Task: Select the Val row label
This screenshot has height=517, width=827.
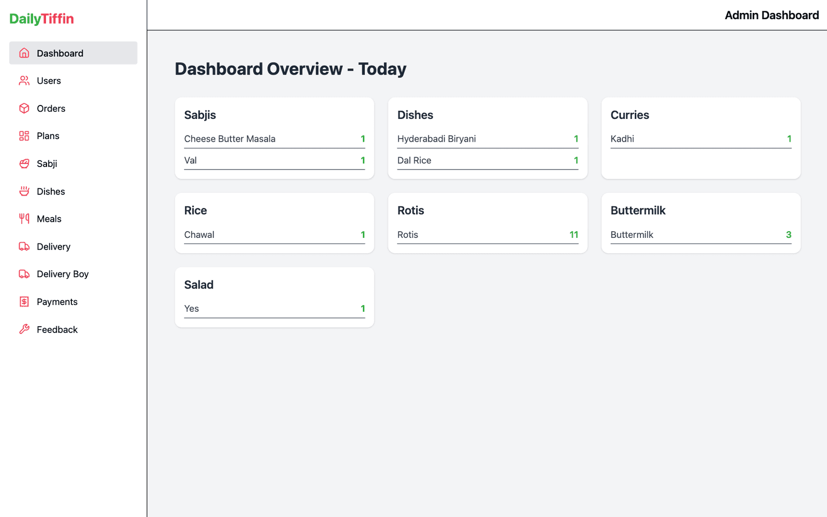Action: pyautogui.click(x=190, y=160)
